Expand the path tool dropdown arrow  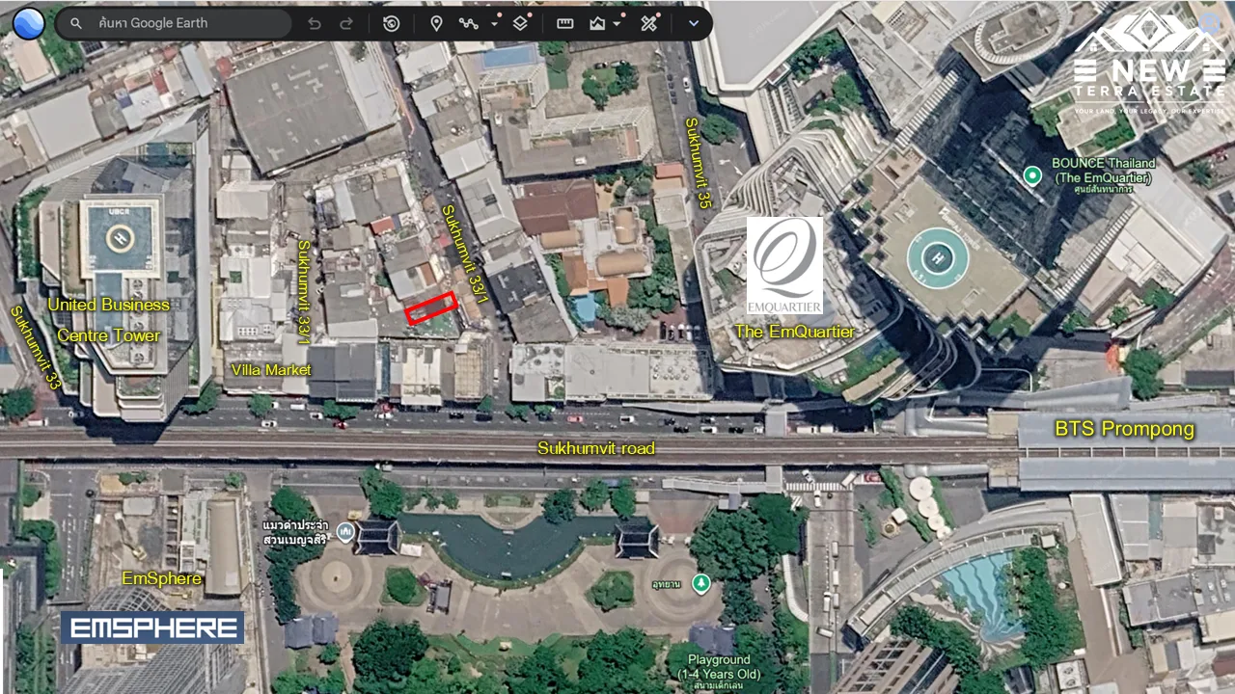tap(494, 23)
